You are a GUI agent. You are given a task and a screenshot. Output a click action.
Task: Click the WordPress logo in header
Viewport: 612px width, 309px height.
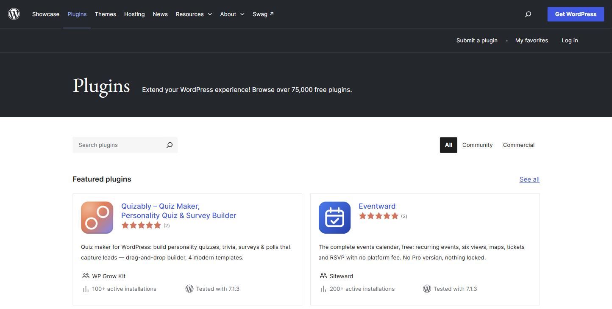point(14,14)
